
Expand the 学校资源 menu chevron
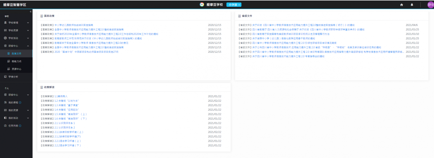coord(28,31)
